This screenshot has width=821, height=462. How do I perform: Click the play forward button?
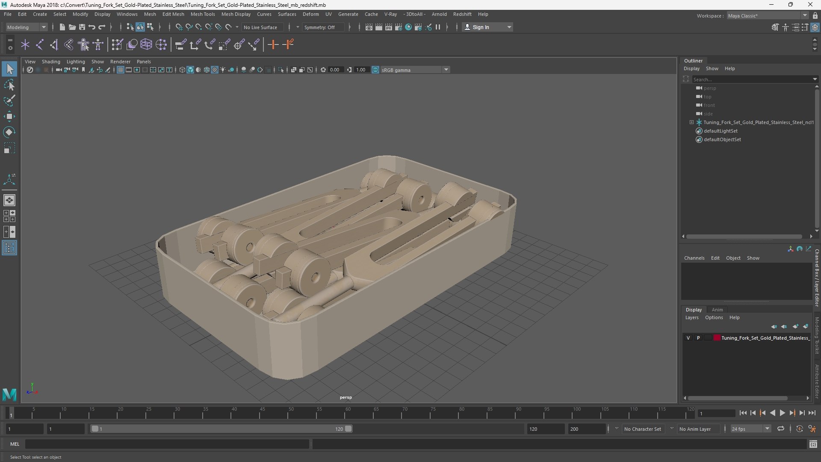point(782,413)
